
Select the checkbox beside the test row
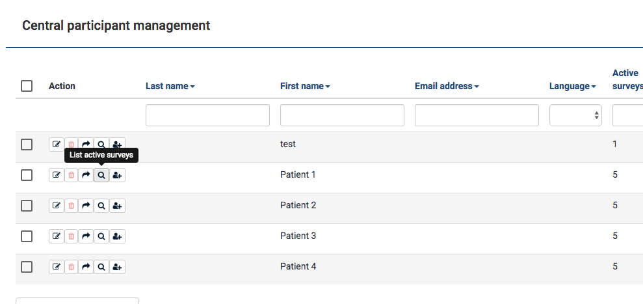coord(27,145)
